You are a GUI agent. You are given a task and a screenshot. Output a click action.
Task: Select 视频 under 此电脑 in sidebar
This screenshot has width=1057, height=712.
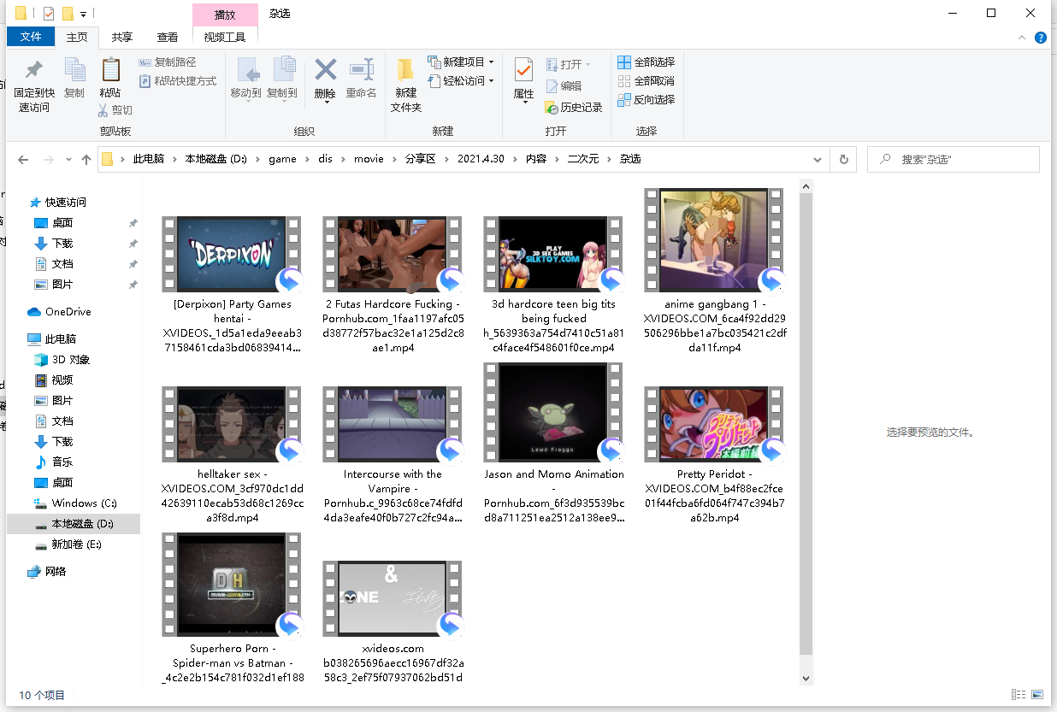[x=53, y=380]
